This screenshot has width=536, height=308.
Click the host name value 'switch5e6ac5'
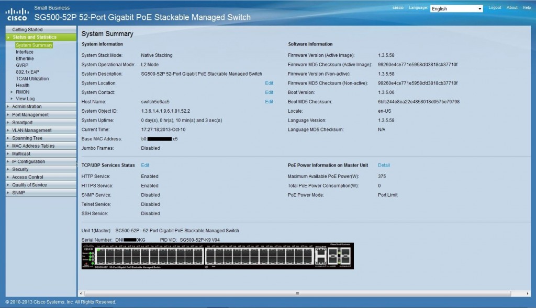pyautogui.click(x=155, y=102)
